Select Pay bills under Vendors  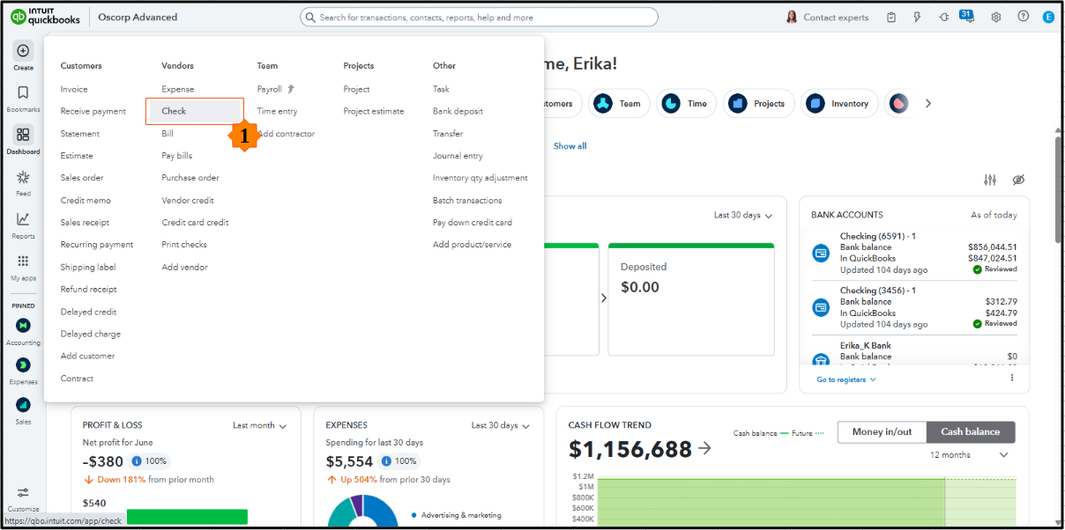(177, 156)
